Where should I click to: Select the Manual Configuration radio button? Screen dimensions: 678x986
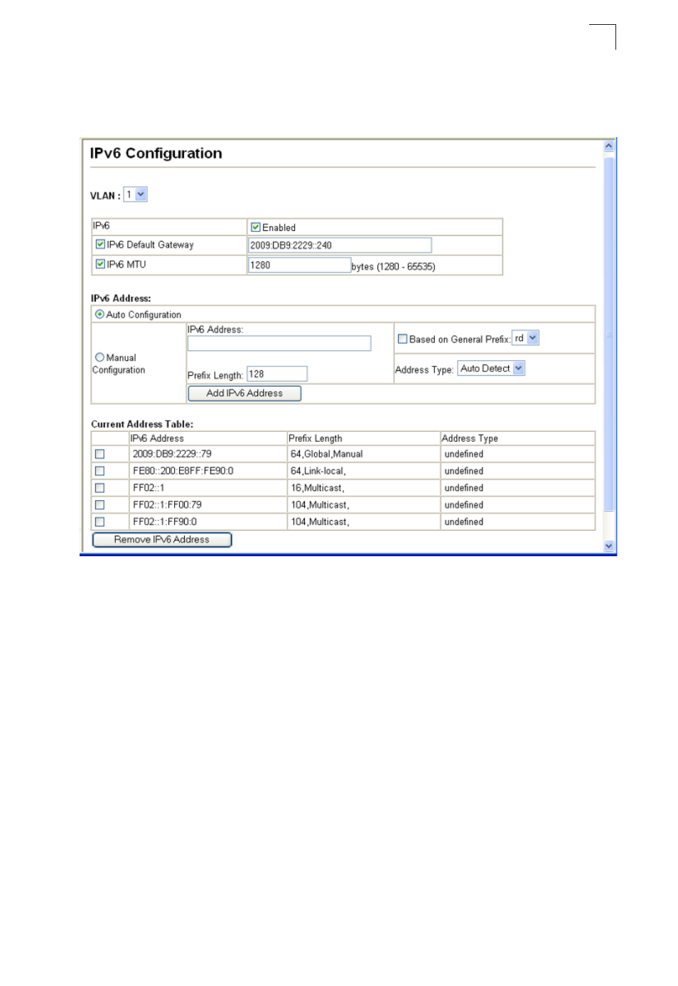pyautogui.click(x=99, y=357)
